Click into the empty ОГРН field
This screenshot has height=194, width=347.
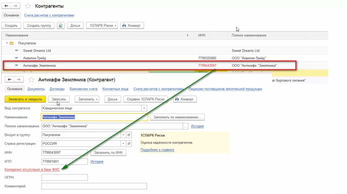pyautogui.click(x=65, y=178)
